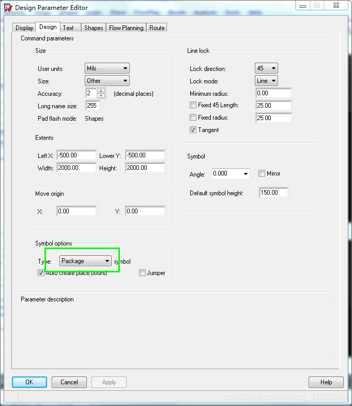Click the Long name size field

point(93,106)
